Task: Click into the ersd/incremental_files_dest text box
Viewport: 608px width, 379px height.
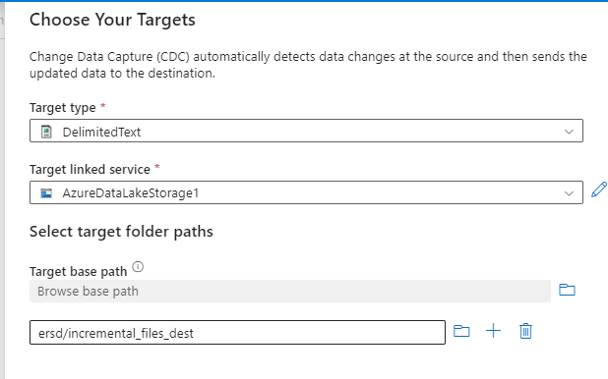Action: pyautogui.click(x=237, y=332)
